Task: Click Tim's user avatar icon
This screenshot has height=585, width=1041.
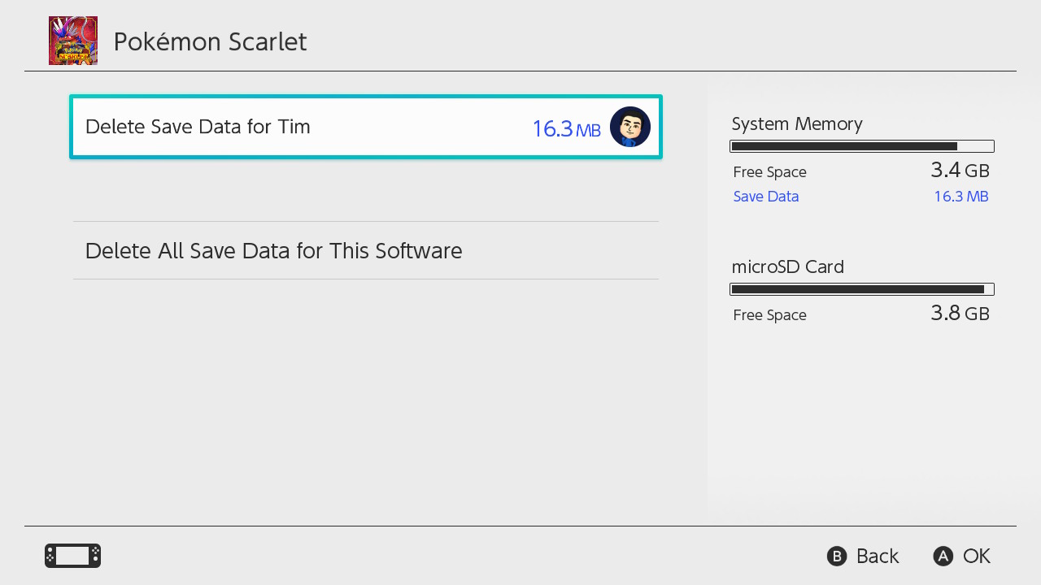Action: pos(630,127)
